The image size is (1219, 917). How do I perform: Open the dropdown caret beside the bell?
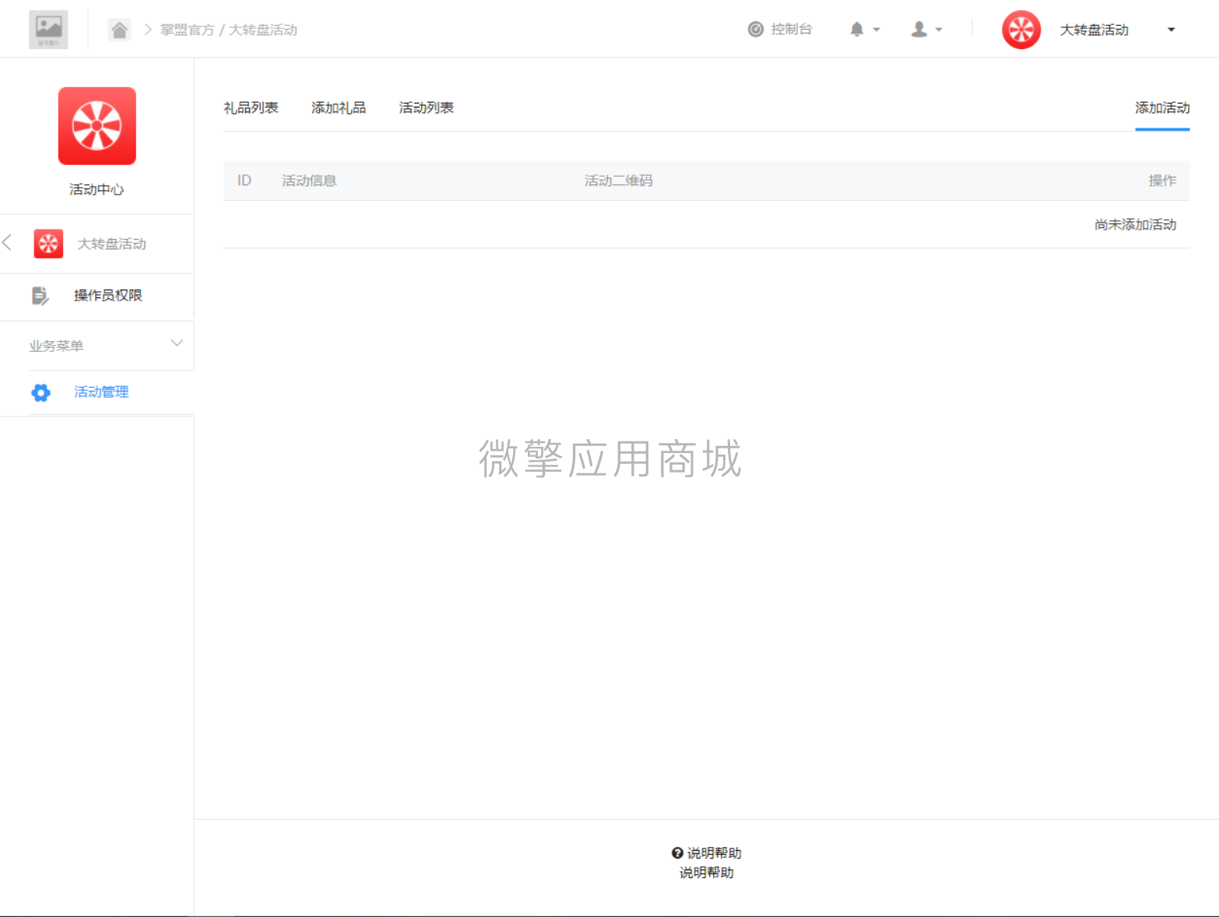click(876, 30)
